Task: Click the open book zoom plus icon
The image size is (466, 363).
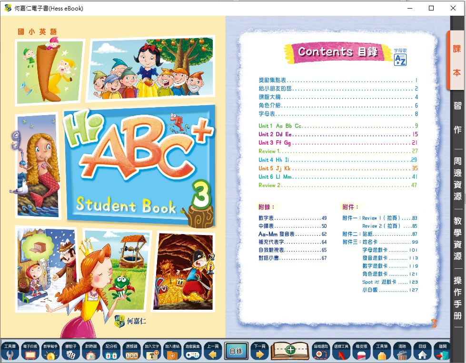Action: 290,351
